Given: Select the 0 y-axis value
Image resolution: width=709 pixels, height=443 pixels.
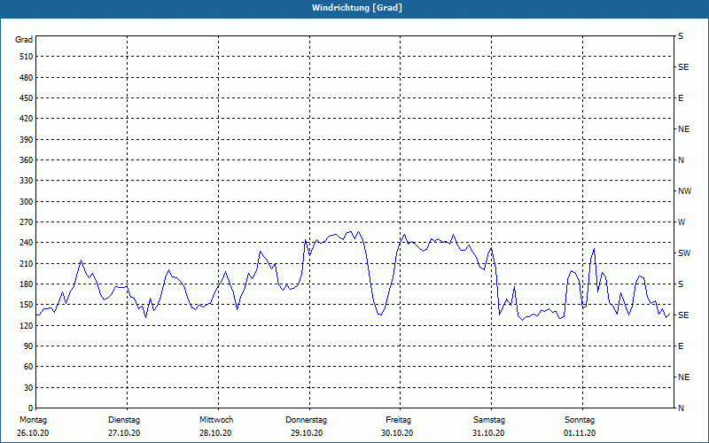Looking at the screenshot, I should [x=30, y=408].
